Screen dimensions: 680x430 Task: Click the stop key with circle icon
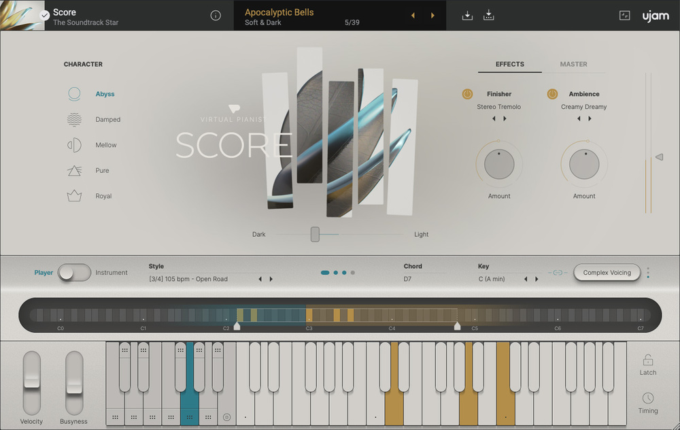(227, 417)
